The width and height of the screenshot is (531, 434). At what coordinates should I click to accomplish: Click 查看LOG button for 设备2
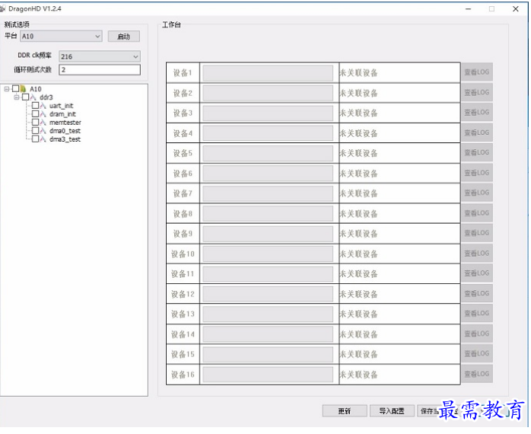click(x=477, y=92)
